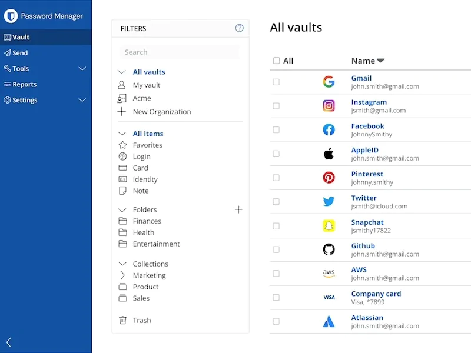Collapse the Tools section in the sidebar
This screenshot has height=353, width=471.
pyautogui.click(x=82, y=68)
